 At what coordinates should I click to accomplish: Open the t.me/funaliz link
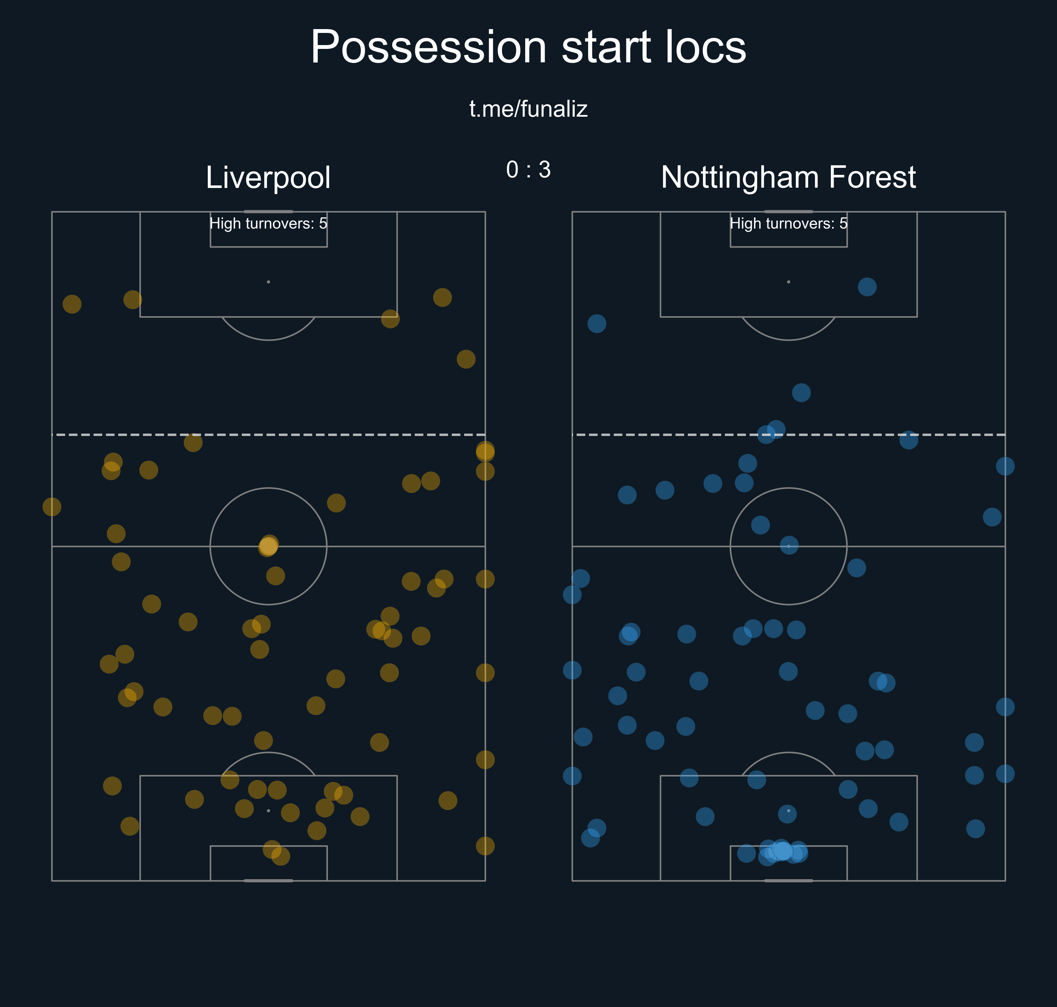tap(528, 109)
